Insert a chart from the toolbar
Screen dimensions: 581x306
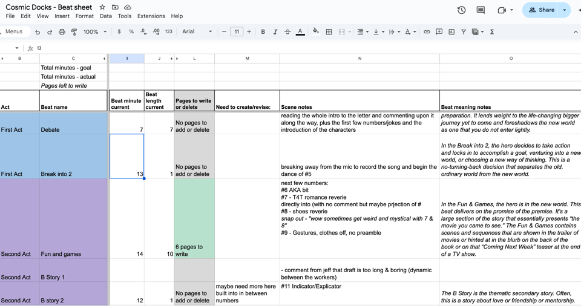pyautogui.click(x=451, y=32)
